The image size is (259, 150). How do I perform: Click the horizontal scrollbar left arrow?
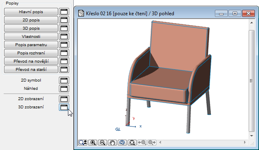tap(160, 143)
